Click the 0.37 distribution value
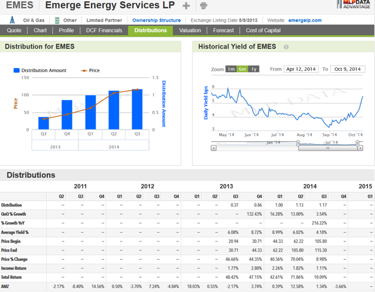Image resolution: width=375 pixels, height=292 pixels. pyautogui.click(x=234, y=205)
